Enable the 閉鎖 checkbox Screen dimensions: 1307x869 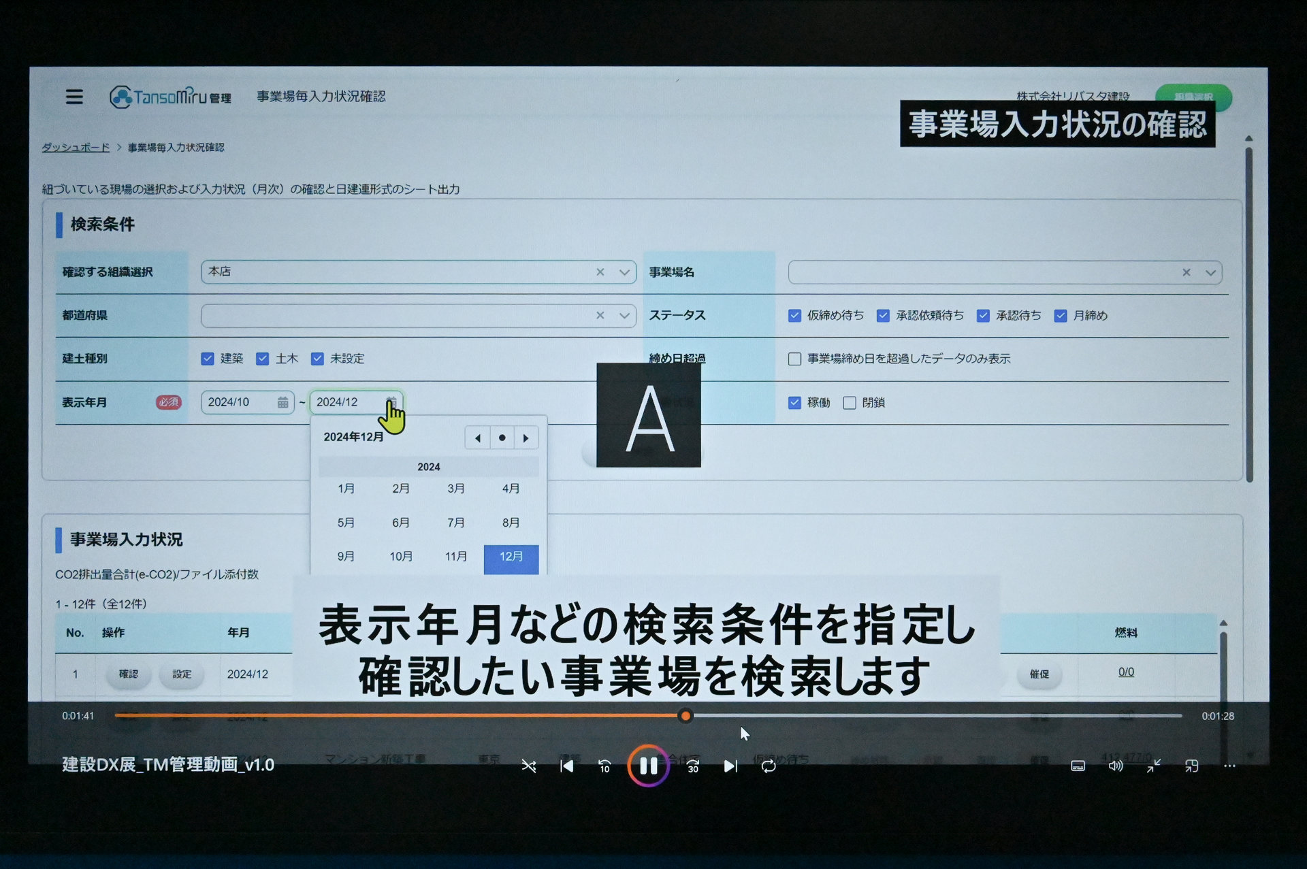coord(850,403)
